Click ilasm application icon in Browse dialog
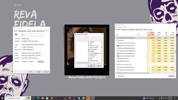Image resolution: width=178 pixels, height=100 pixels. (x=89, y=59)
